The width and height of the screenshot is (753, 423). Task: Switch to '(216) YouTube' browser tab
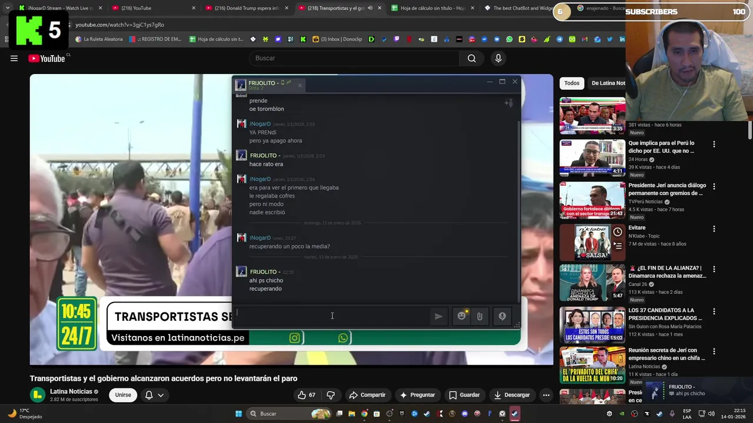pos(154,8)
